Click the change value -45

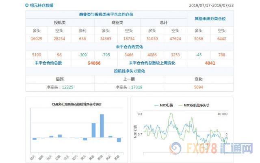[199, 55]
